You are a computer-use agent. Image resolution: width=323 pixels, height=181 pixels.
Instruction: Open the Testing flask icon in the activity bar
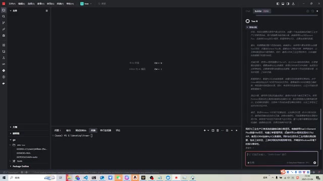coord(4,58)
